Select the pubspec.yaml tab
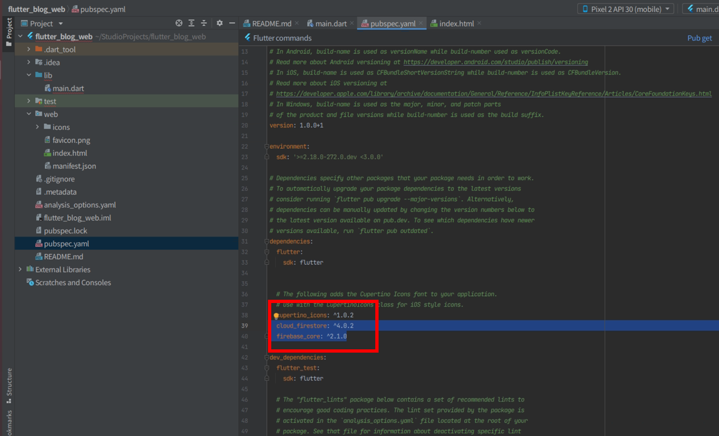Image resolution: width=719 pixels, height=436 pixels. pos(392,23)
